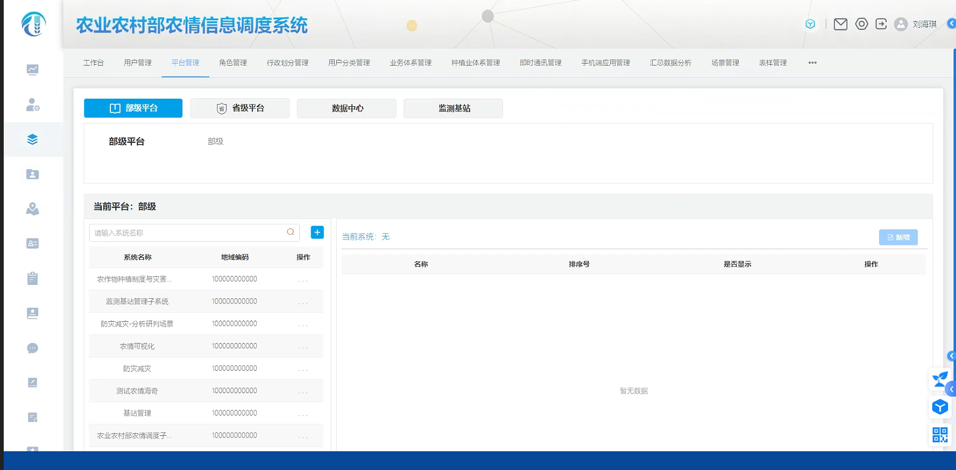Open the chat bubble sidebar icon
Image resolution: width=956 pixels, height=470 pixels.
click(x=33, y=348)
